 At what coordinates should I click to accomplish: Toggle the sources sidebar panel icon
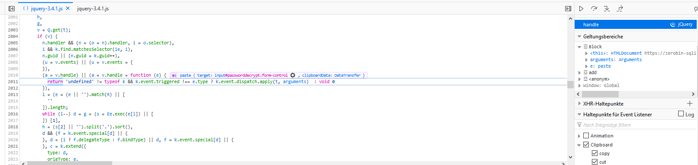point(12,9)
